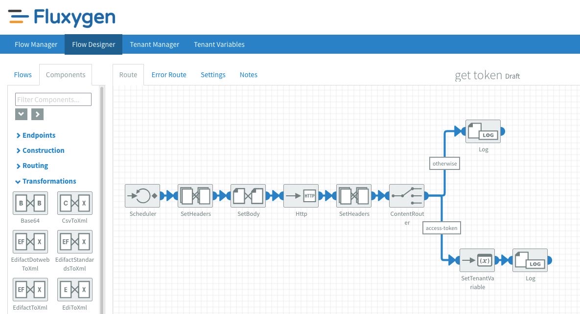Image resolution: width=580 pixels, height=314 pixels.
Task: Select the SetTenantVariable node
Action: tap(477, 260)
